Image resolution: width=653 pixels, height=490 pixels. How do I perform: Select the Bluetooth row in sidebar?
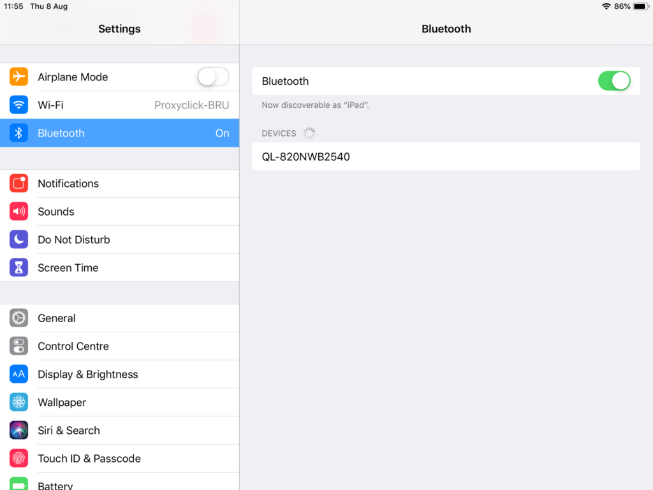(x=119, y=133)
